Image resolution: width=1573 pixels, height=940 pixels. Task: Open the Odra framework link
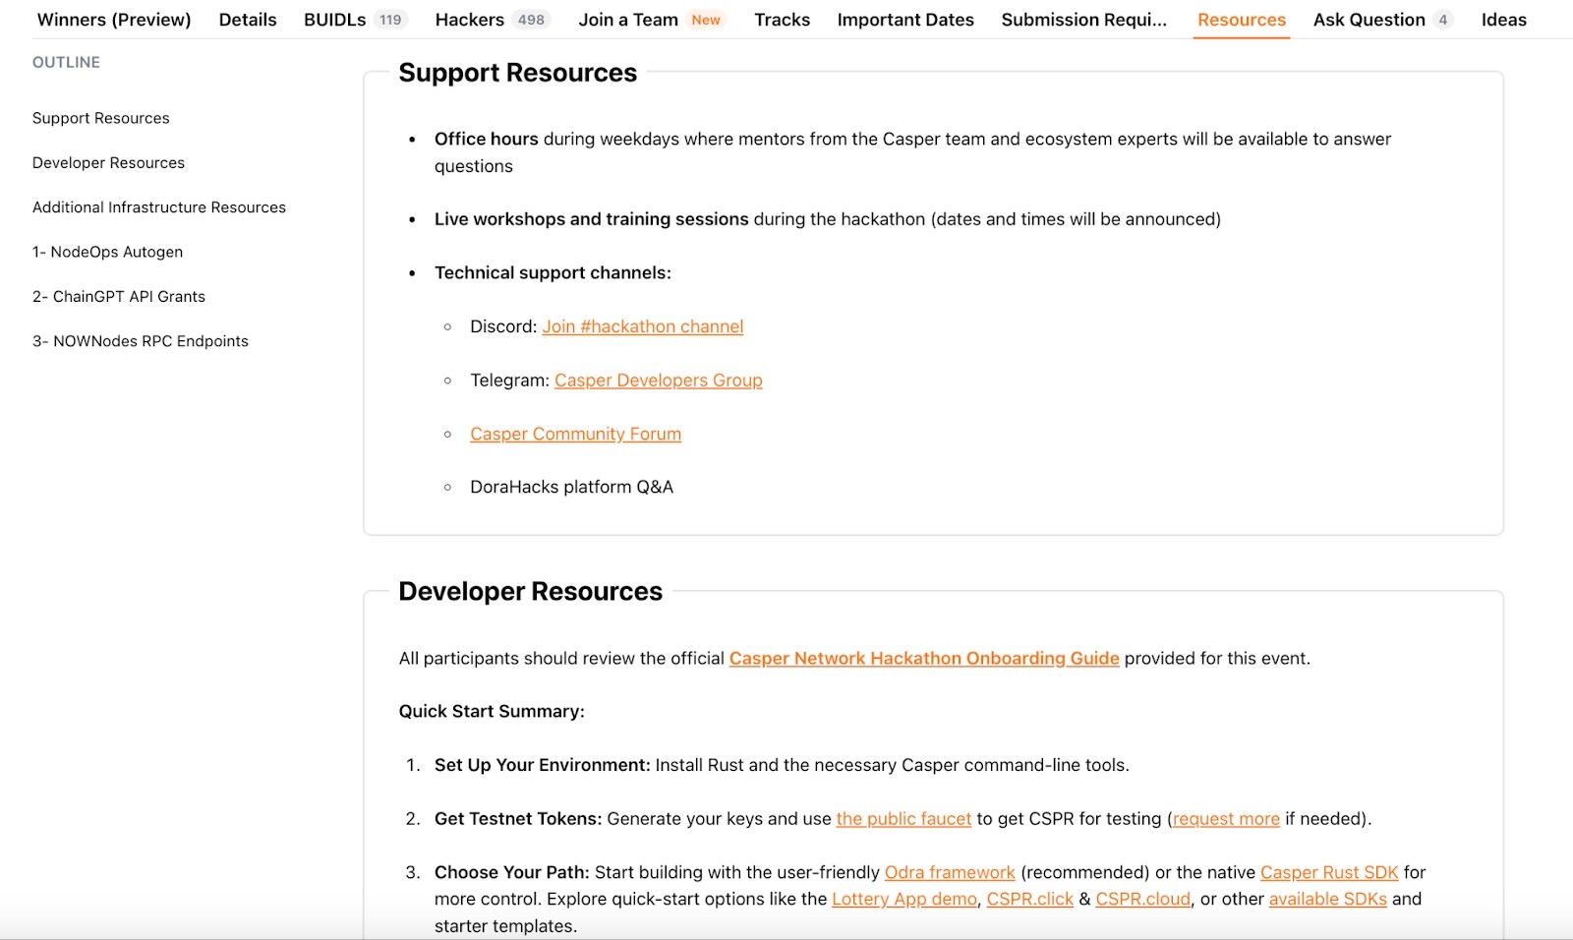click(949, 872)
